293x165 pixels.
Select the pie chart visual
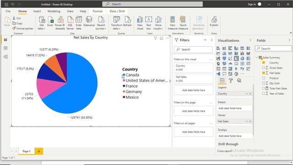tap(236, 58)
